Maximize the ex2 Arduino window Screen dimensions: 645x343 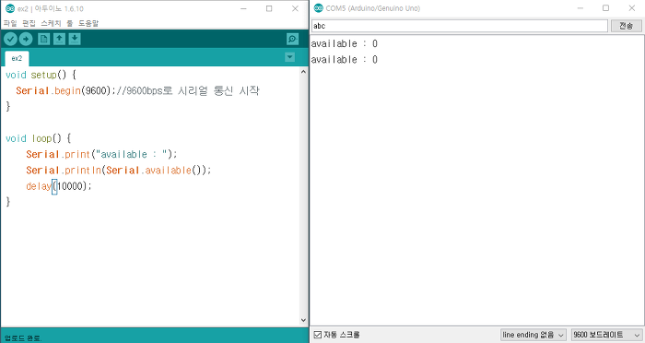point(269,8)
